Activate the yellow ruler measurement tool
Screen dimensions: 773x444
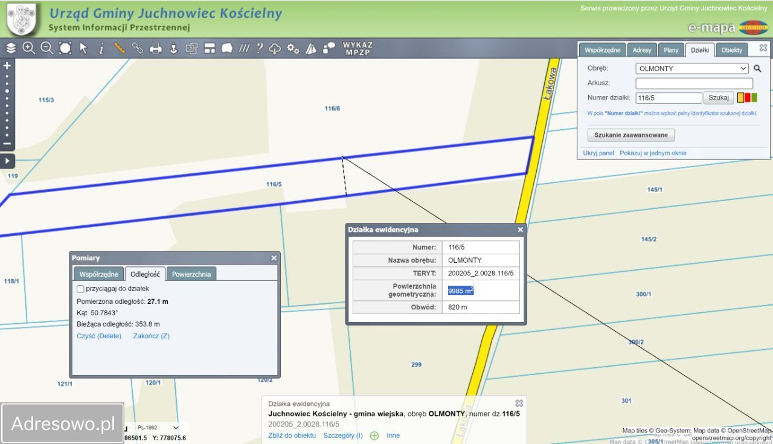coord(120,48)
